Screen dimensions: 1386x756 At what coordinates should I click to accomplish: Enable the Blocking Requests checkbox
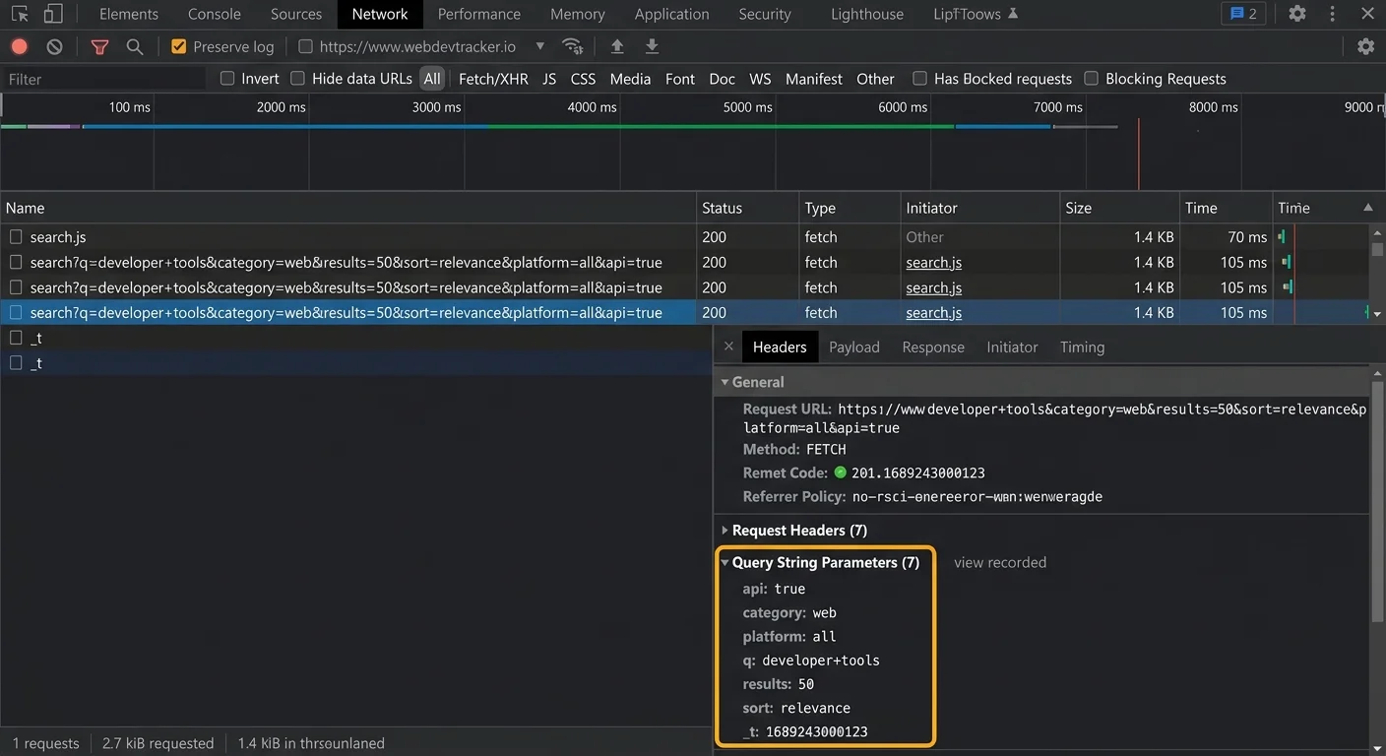(x=1091, y=79)
